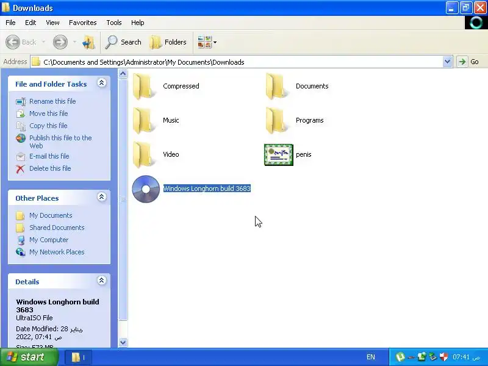Click the taskbar clock
The height and width of the screenshot is (366, 488).
pyautogui.click(x=466, y=357)
